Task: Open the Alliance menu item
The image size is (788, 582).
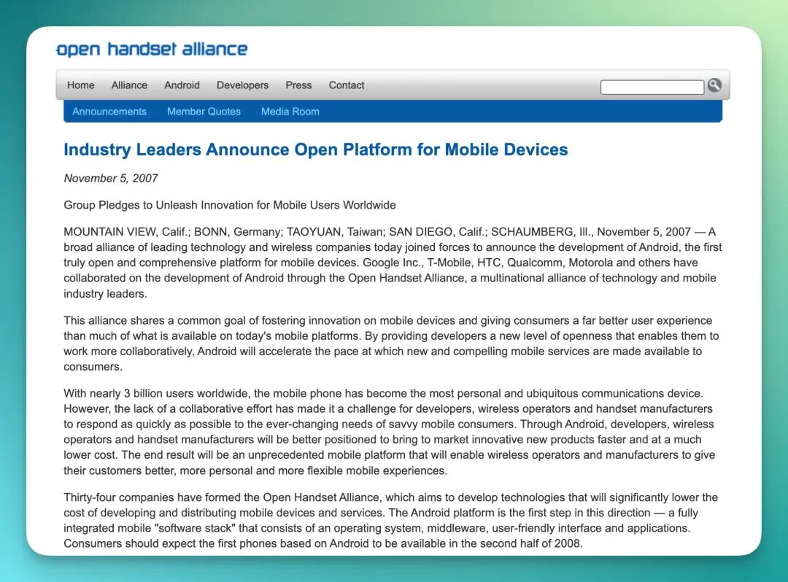Action: click(129, 85)
